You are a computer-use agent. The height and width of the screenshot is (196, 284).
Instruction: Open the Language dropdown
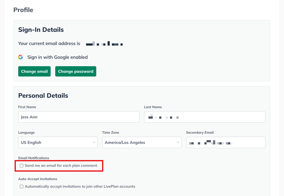pyautogui.click(x=58, y=142)
